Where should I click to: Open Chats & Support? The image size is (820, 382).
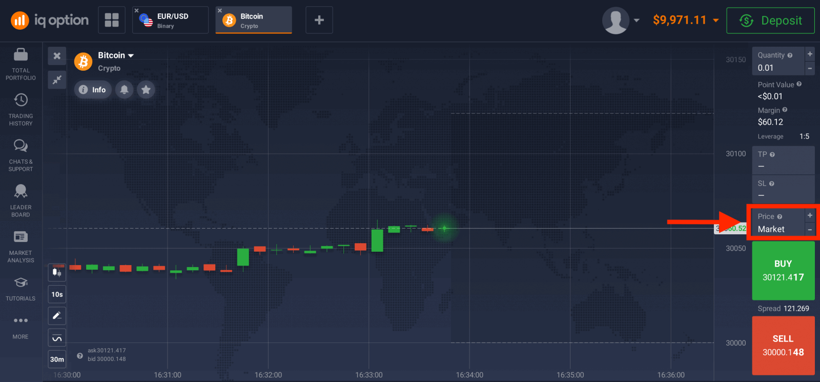(x=21, y=155)
